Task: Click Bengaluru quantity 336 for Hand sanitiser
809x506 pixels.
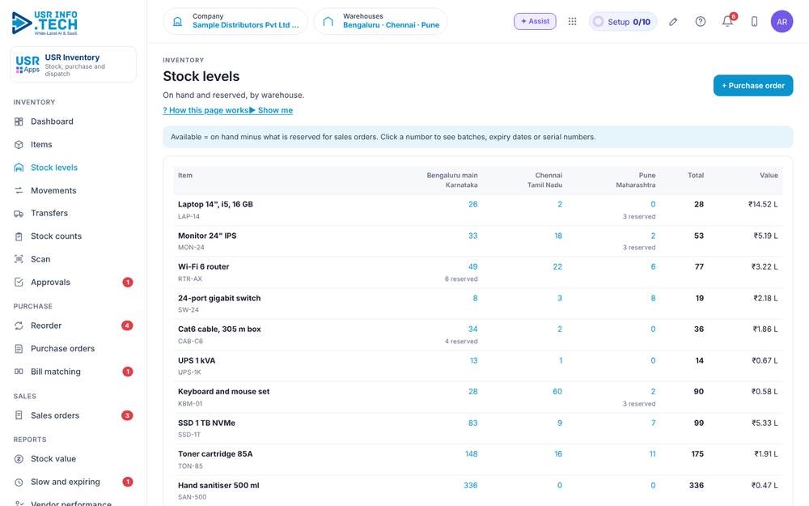Action: (471, 486)
